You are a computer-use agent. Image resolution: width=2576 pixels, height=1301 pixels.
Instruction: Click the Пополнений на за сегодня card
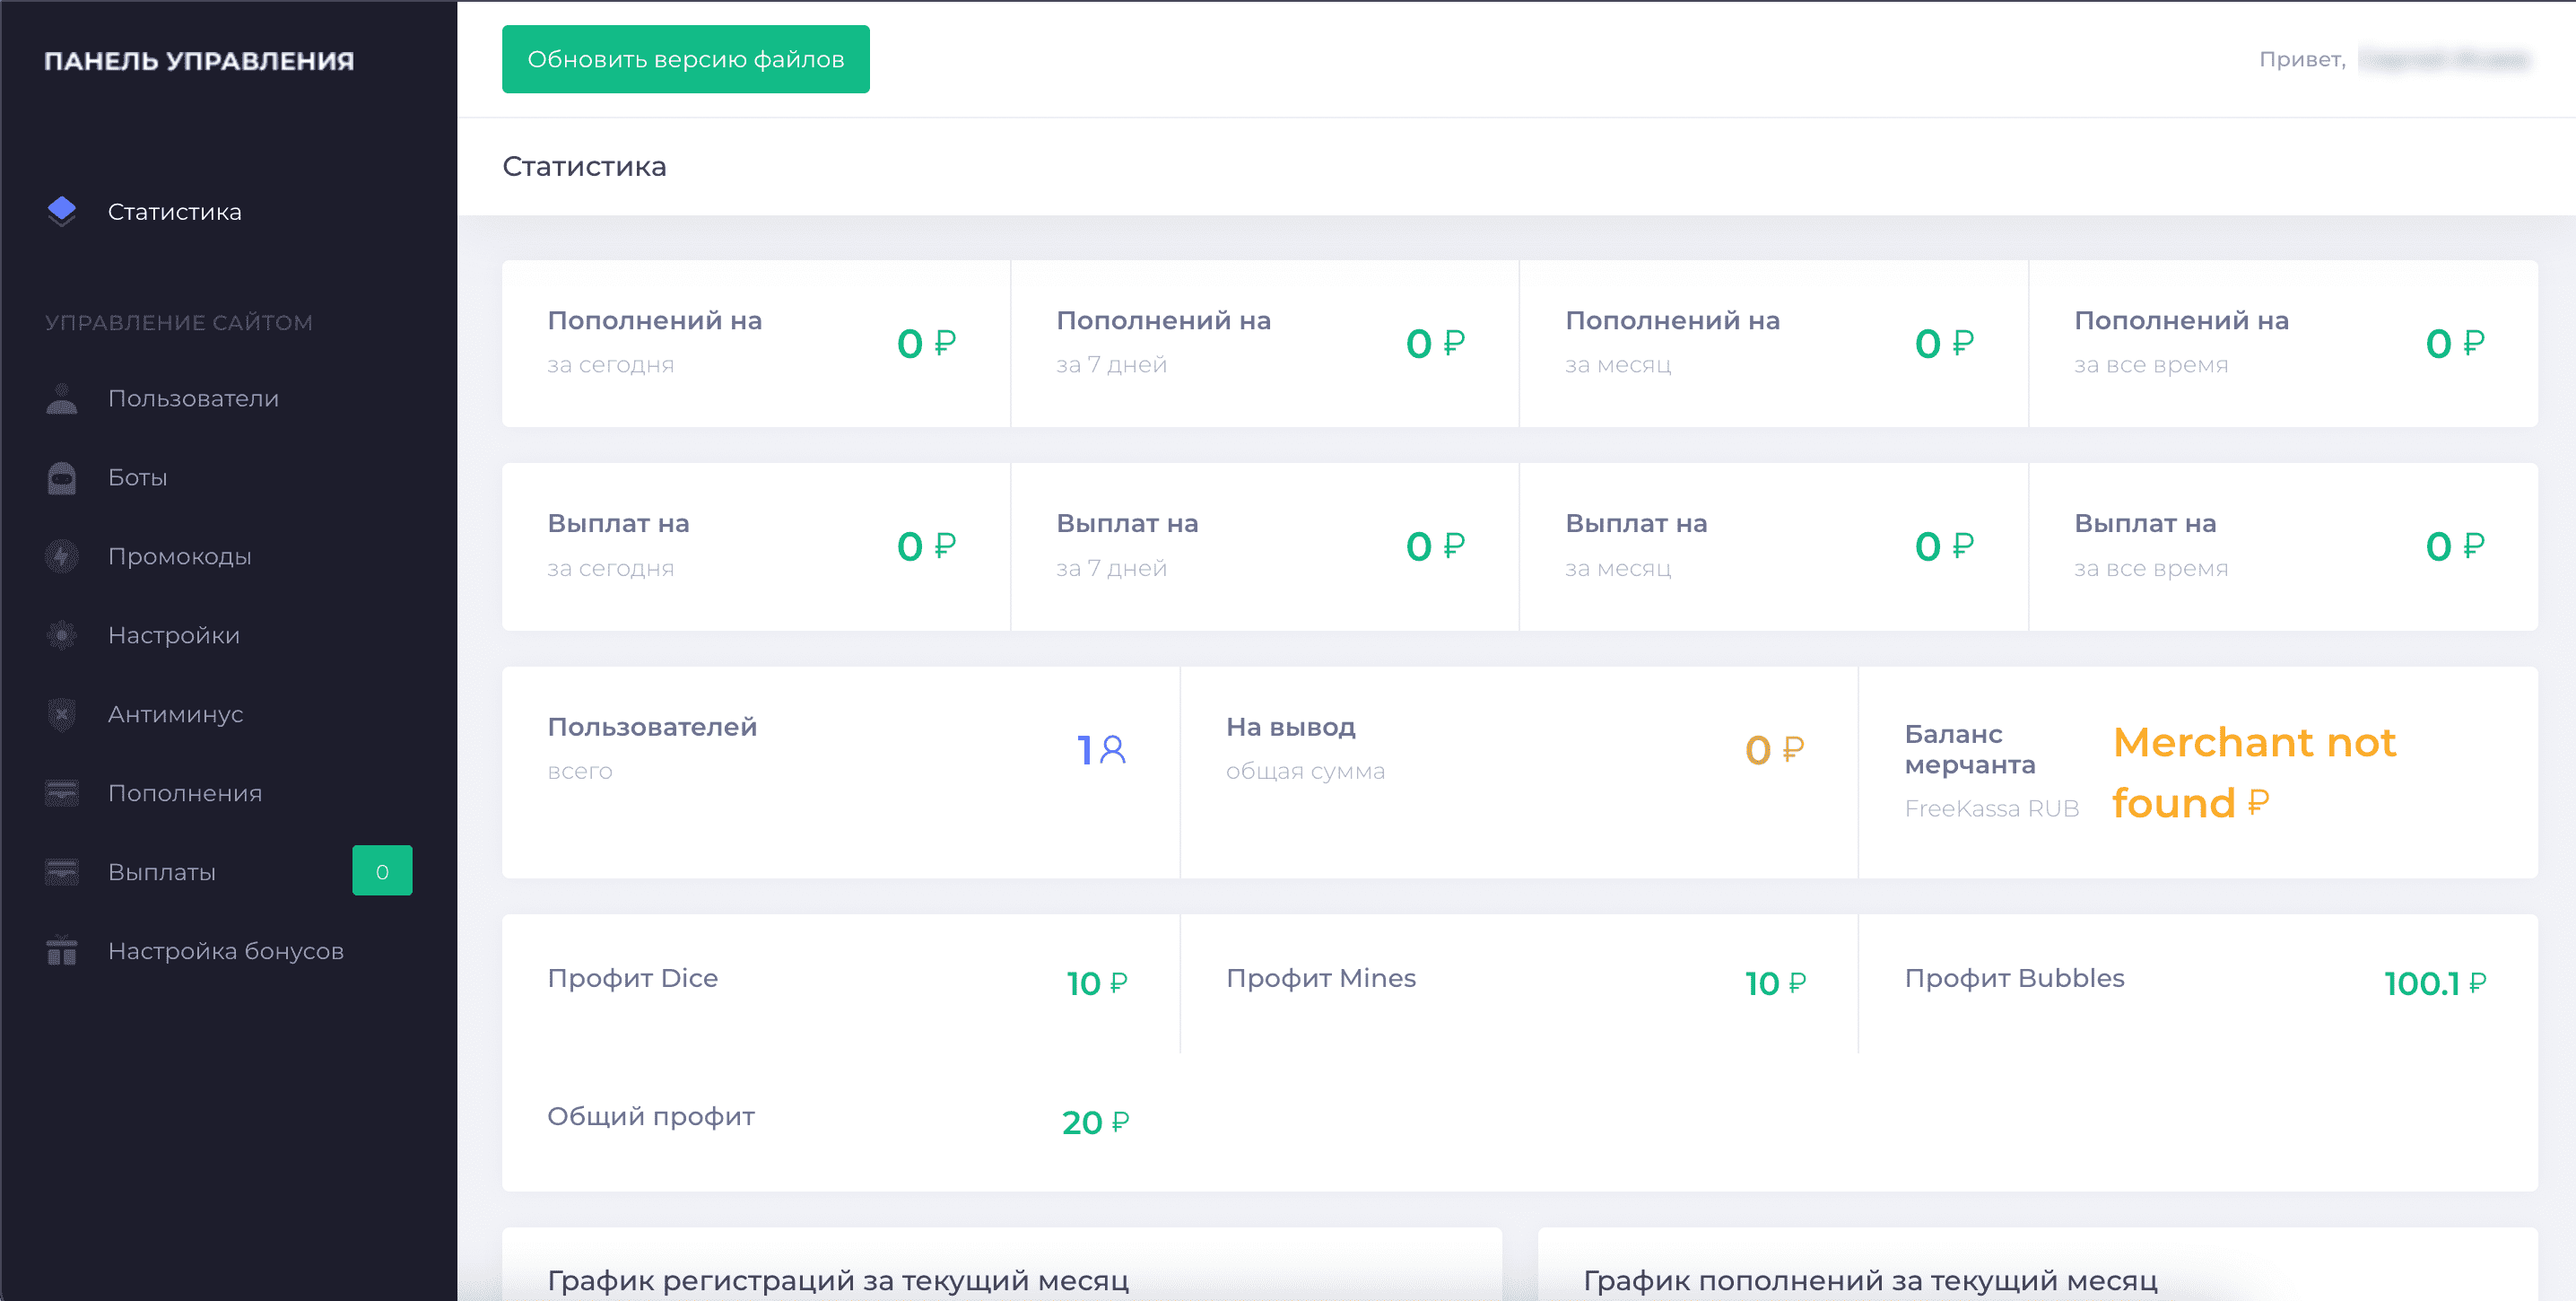pos(756,343)
